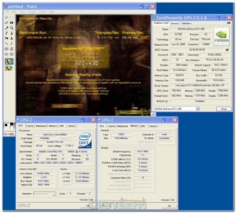Click Submit Results Online in the benchmark
The image size is (236, 213).
(67, 106)
